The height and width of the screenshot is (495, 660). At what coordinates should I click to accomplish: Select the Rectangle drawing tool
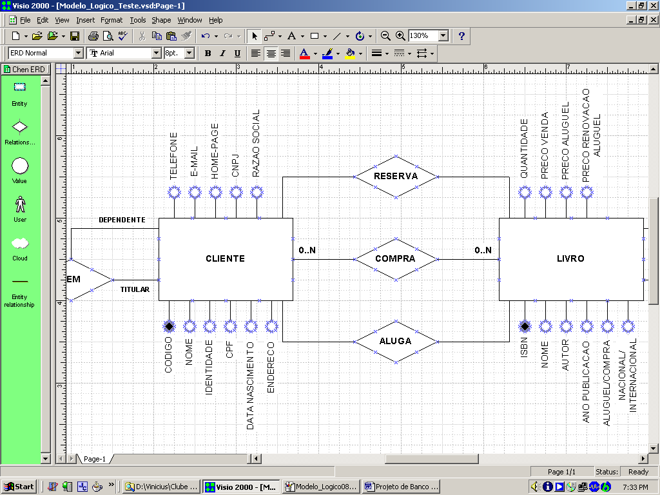pos(314,36)
